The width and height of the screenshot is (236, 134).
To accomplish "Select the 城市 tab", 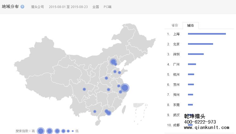I will (x=190, y=26).
